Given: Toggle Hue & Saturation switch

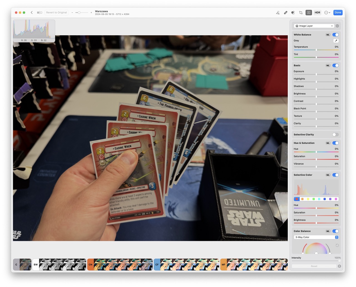Looking at the screenshot, I should pyautogui.click(x=335, y=143).
